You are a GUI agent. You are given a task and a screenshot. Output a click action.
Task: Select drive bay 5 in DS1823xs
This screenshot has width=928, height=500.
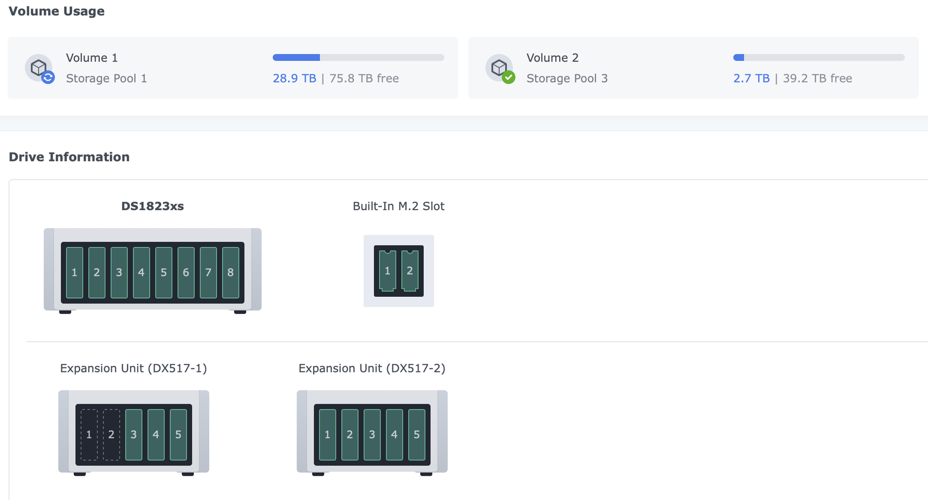[163, 272]
